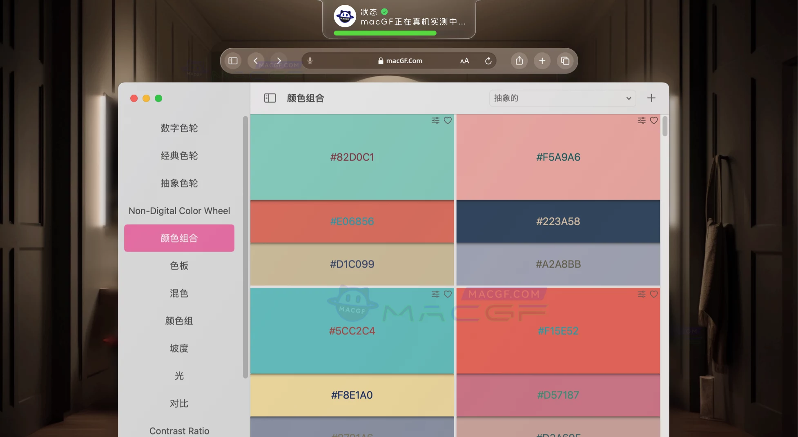Adjust text size with the AA control
798x437 pixels.
click(464, 60)
